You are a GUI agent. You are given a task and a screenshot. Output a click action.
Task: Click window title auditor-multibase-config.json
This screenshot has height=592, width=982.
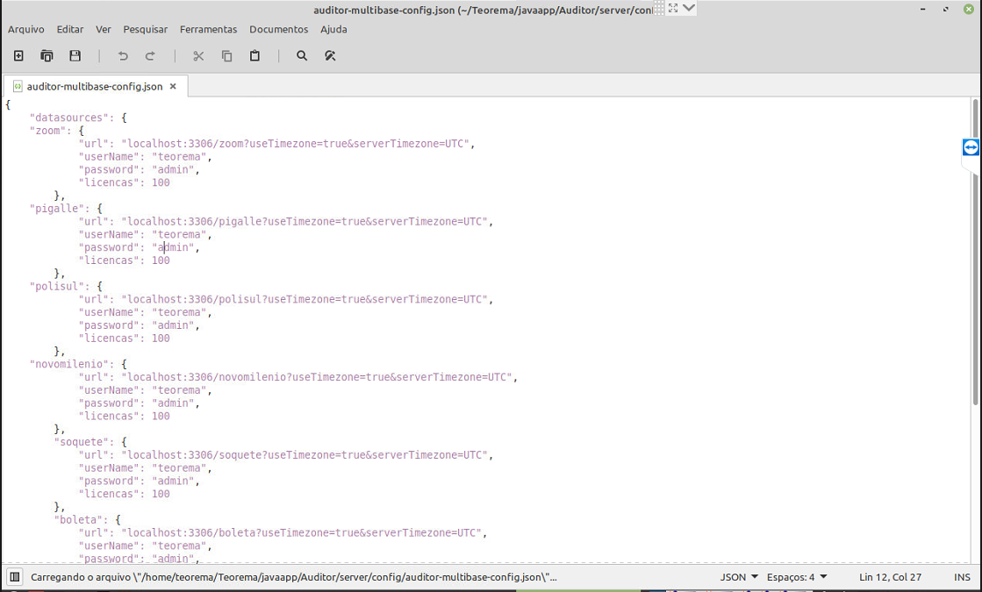483,10
